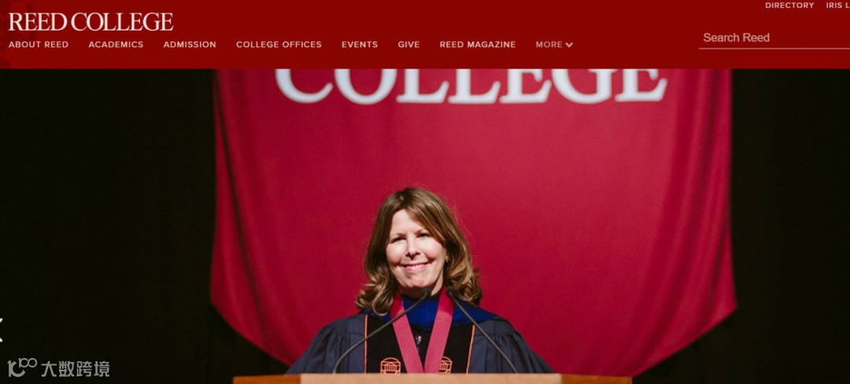Viewport: 850px width, 384px height.
Task: Click the 100 watermark logo icon
Action: pos(22,367)
